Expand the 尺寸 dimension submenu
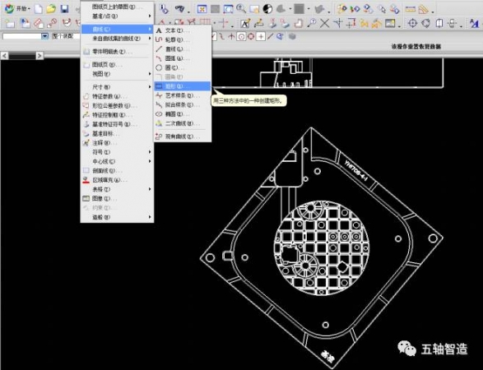Viewport: 483px width, 370px height. 117,87
